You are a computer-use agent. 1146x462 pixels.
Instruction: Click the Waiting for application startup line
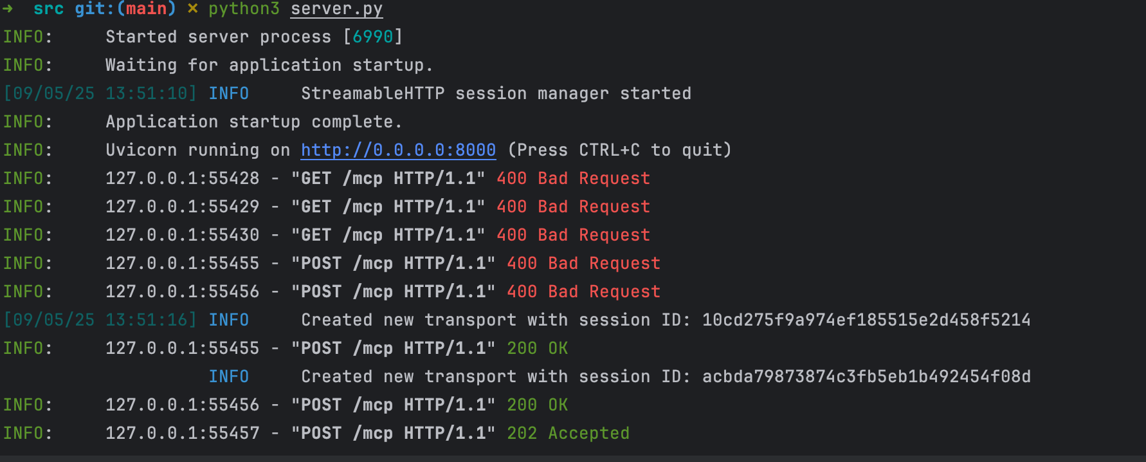point(218,65)
